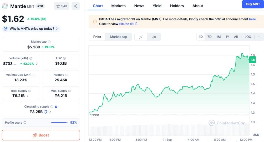The image size is (264, 142).
Task: Select 1D time range
Action: [201, 37]
